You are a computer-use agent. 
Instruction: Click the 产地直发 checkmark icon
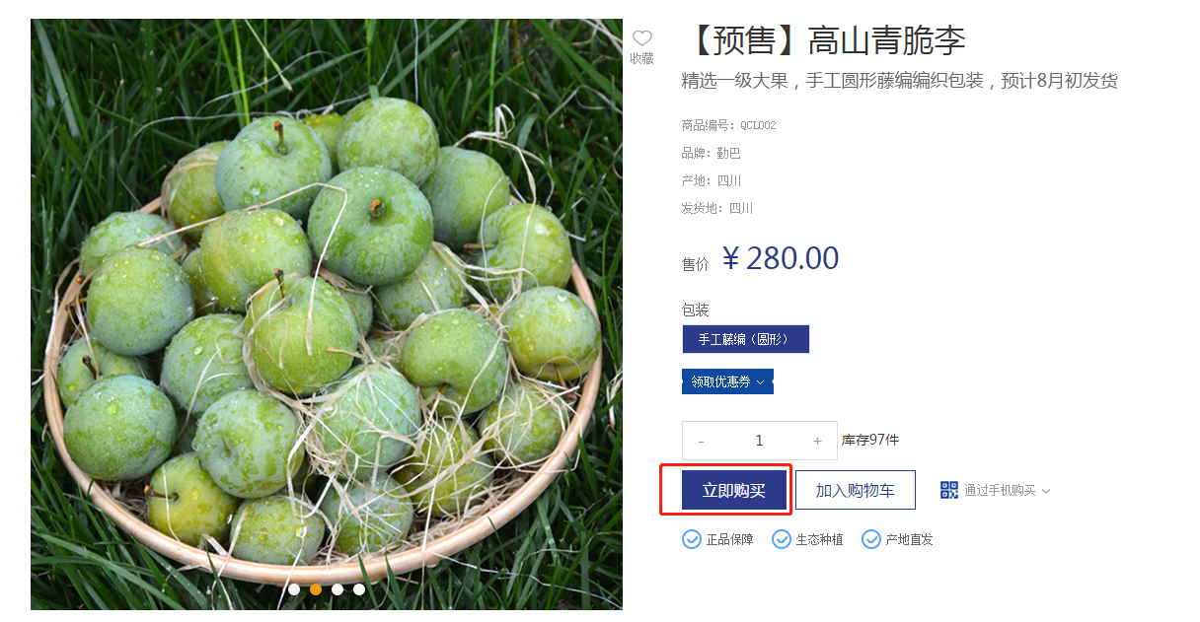coord(871,539)
